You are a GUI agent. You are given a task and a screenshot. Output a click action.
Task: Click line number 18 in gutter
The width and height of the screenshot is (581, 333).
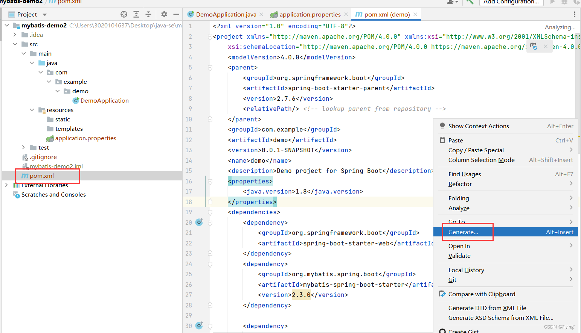[x=189, y=202]
